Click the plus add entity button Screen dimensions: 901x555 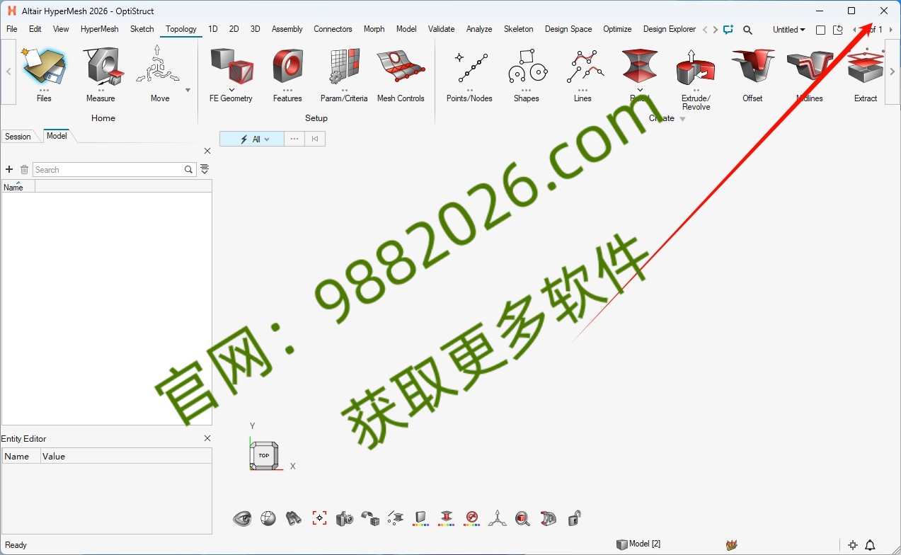(9, 170)
